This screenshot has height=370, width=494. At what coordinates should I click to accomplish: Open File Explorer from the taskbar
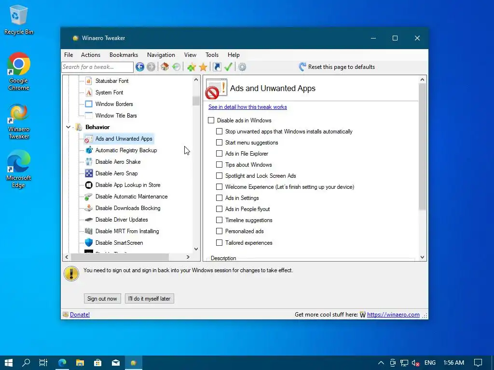(x=80, y=363)
